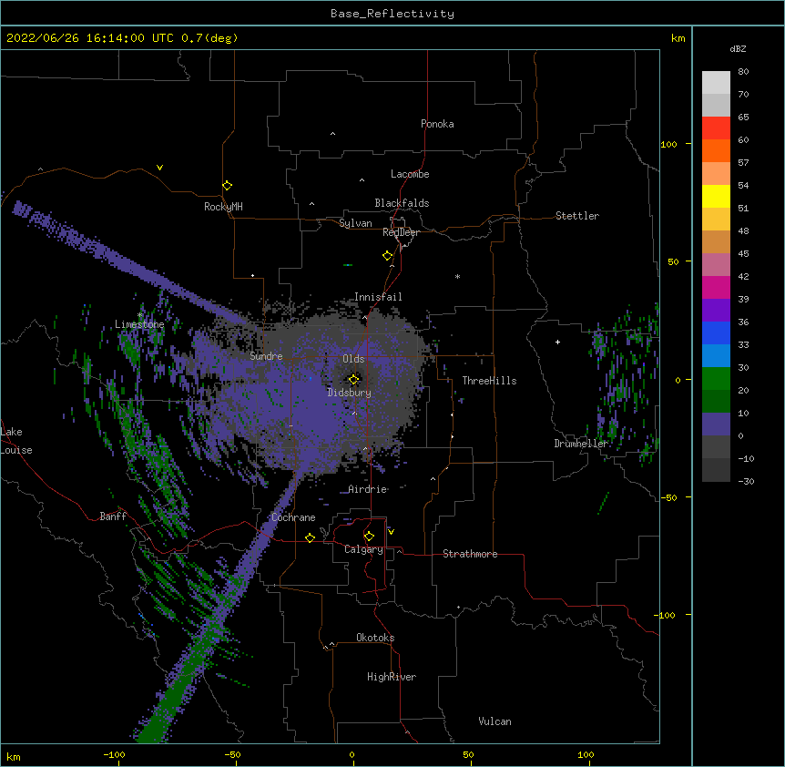This screenshot has height=767, width=785.
Task: Click the Olds town label
Action: 353,359
